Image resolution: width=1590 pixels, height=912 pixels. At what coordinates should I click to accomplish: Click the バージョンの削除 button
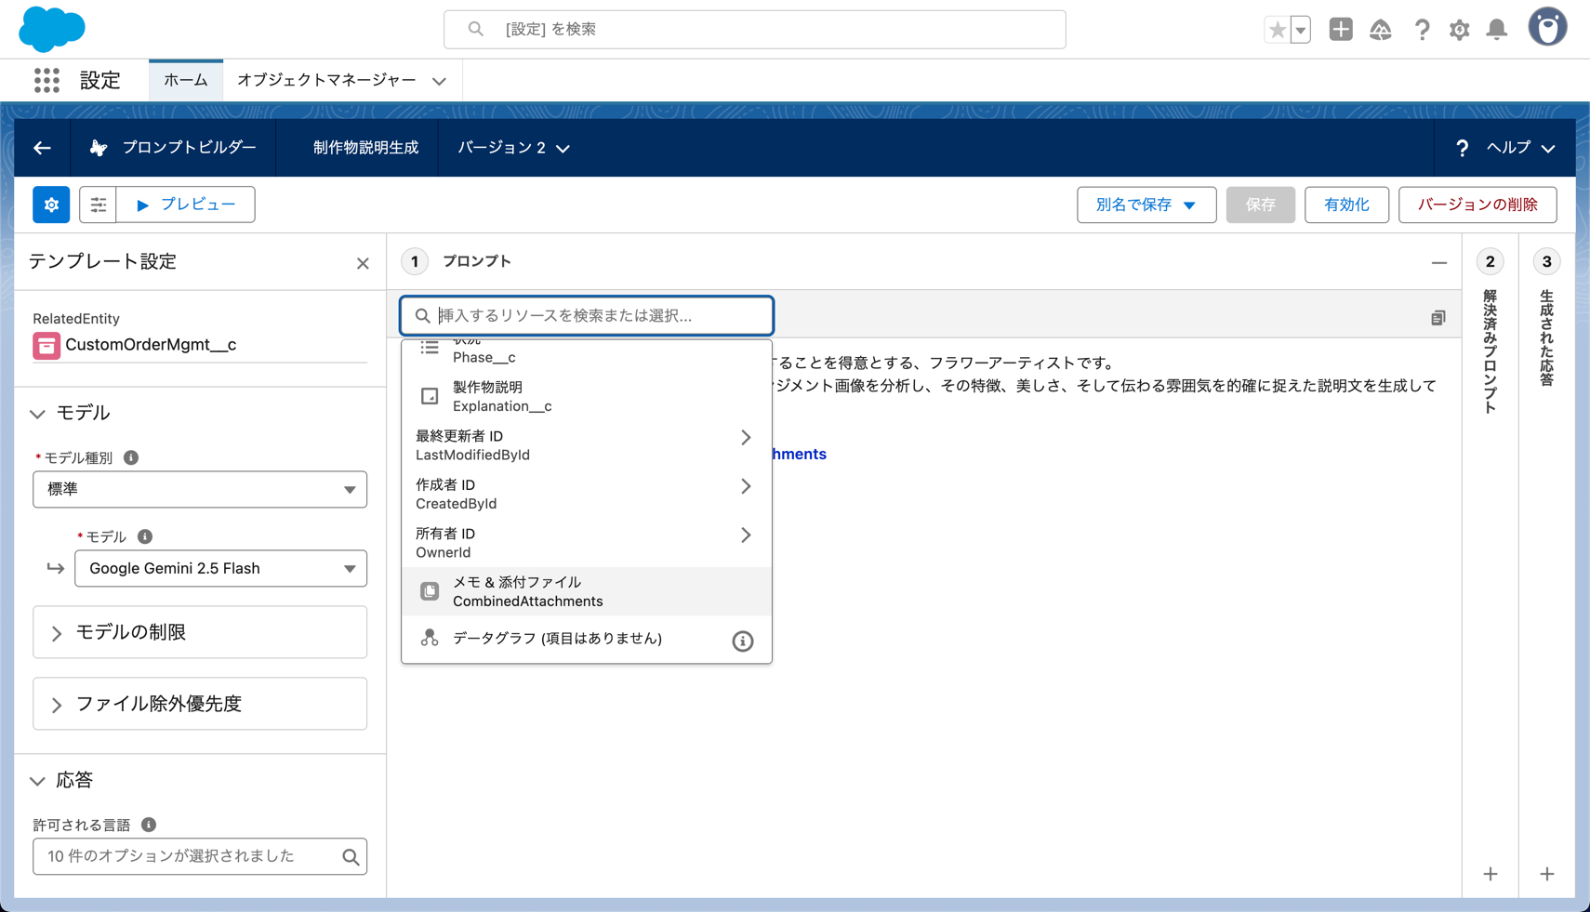point(1477,205)
